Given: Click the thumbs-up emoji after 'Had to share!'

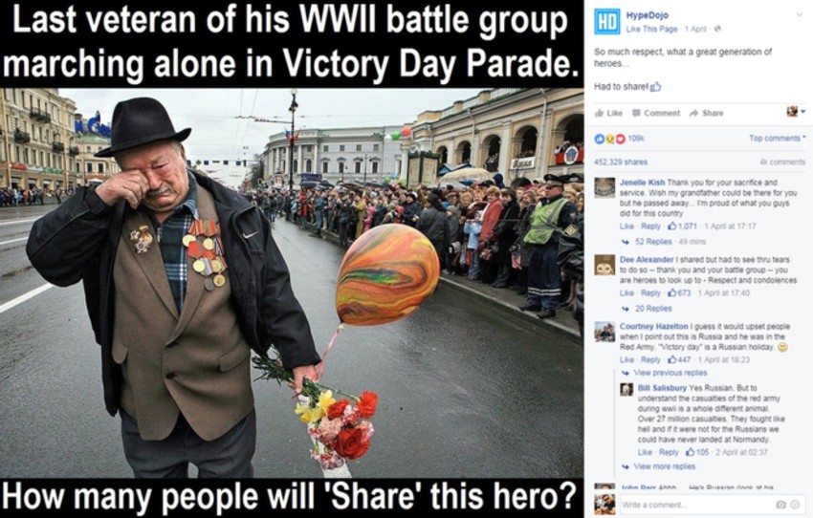Looking at the screenshot, I should pyautogui.click(x=655, y=87).
